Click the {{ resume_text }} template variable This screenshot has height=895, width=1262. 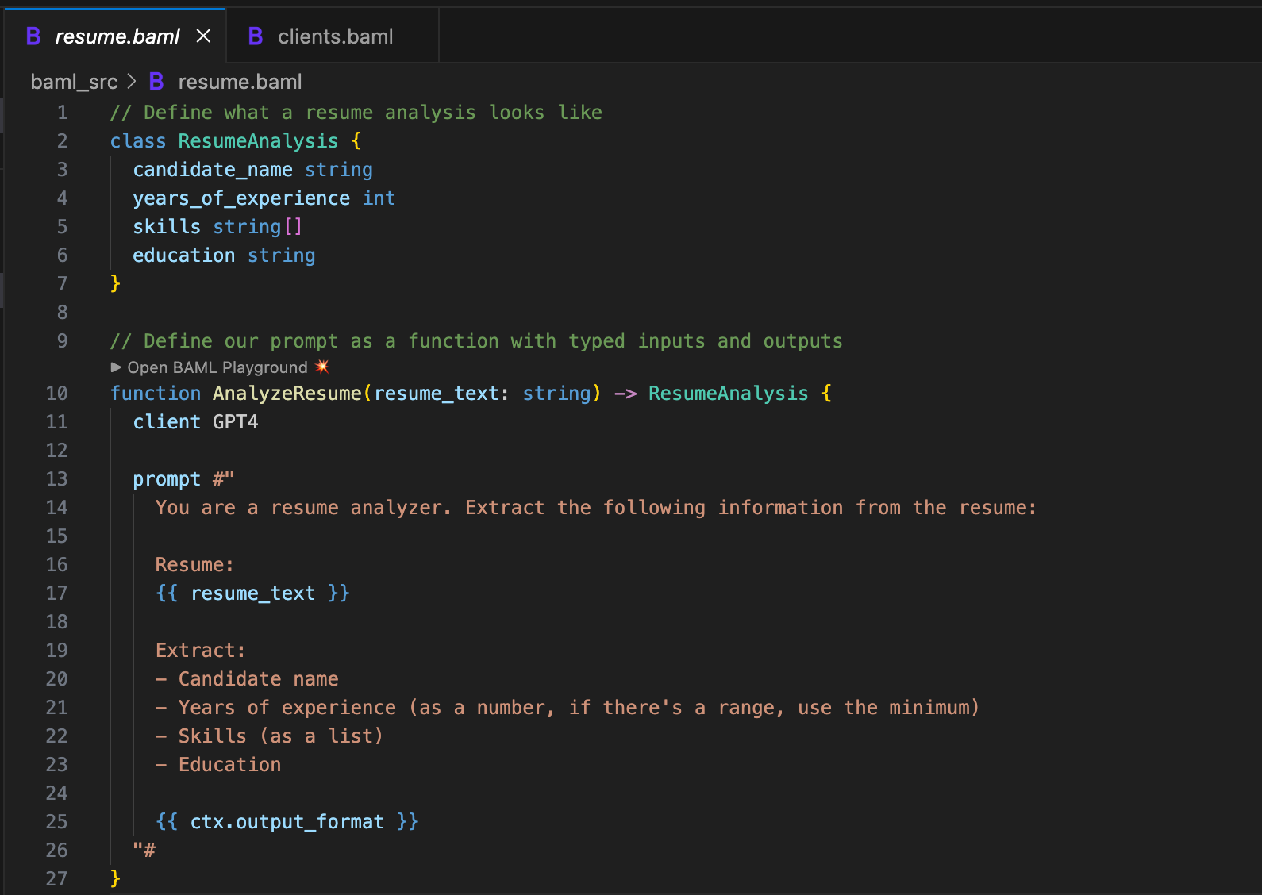[252, 593]
